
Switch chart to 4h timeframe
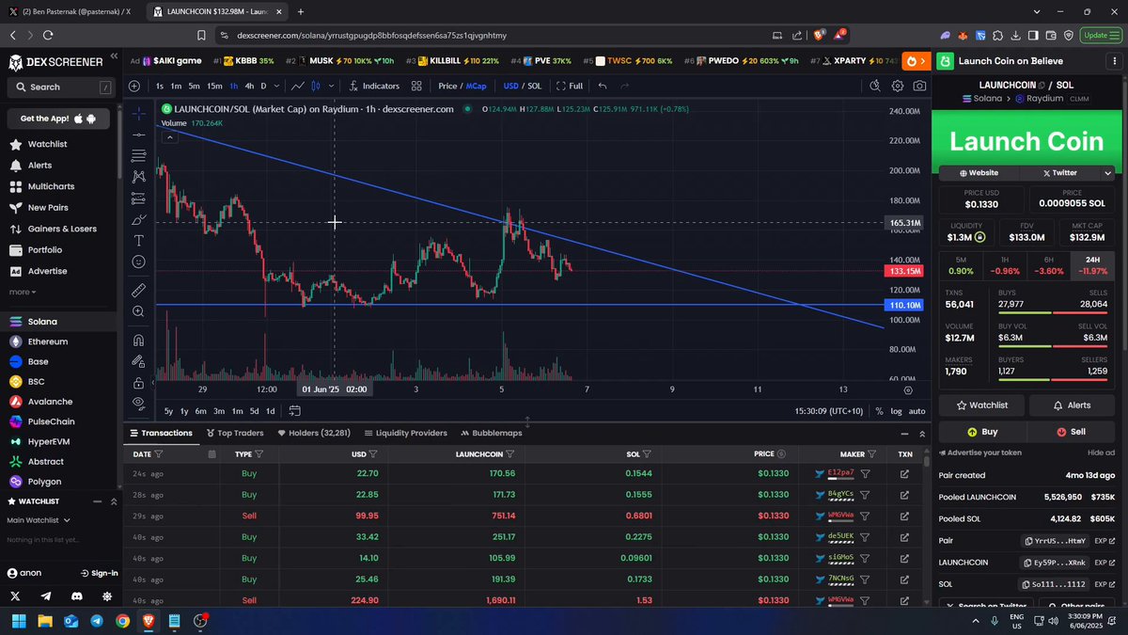[249, 86]
